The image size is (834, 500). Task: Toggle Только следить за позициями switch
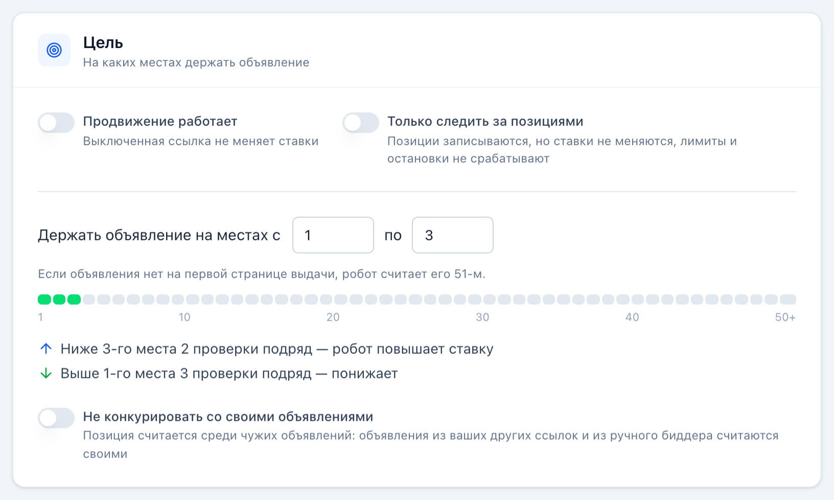361,123
